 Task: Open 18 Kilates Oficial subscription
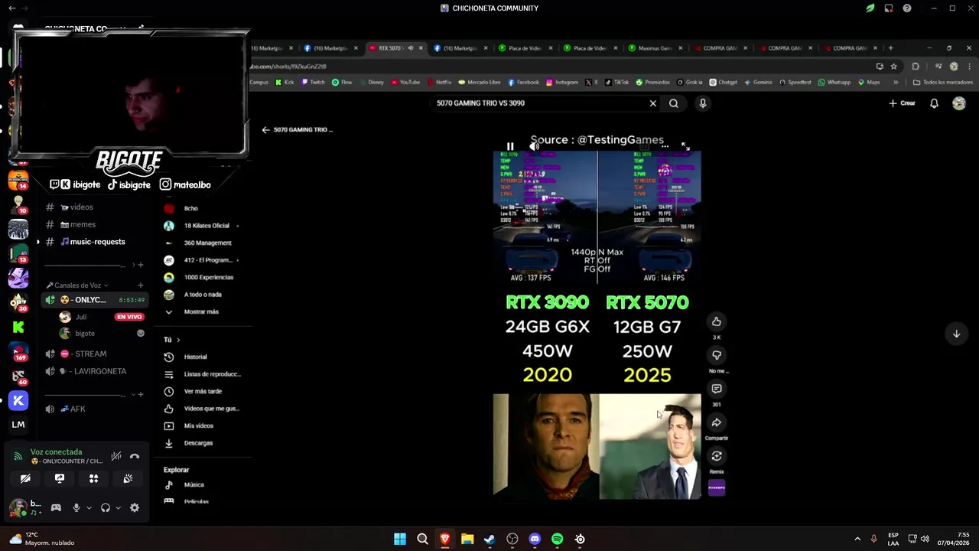point(203,226)
